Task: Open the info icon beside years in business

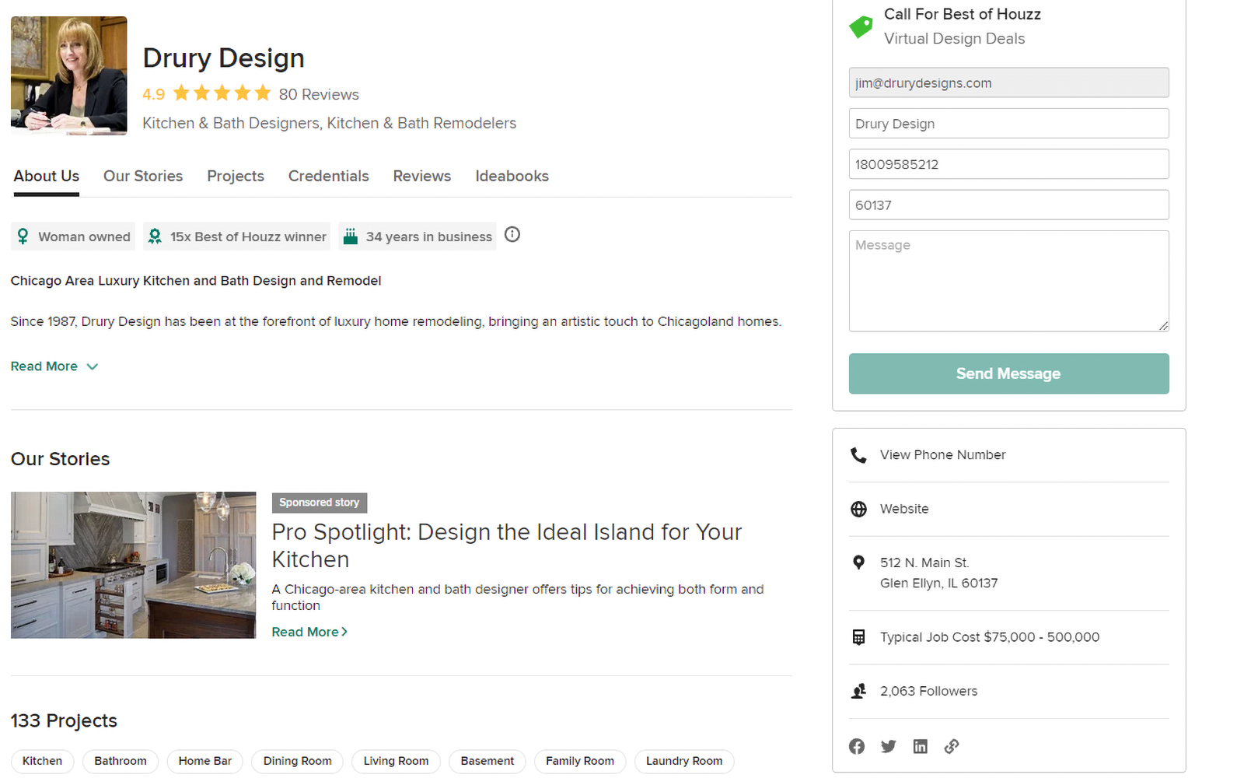Action: click(512, 234)
